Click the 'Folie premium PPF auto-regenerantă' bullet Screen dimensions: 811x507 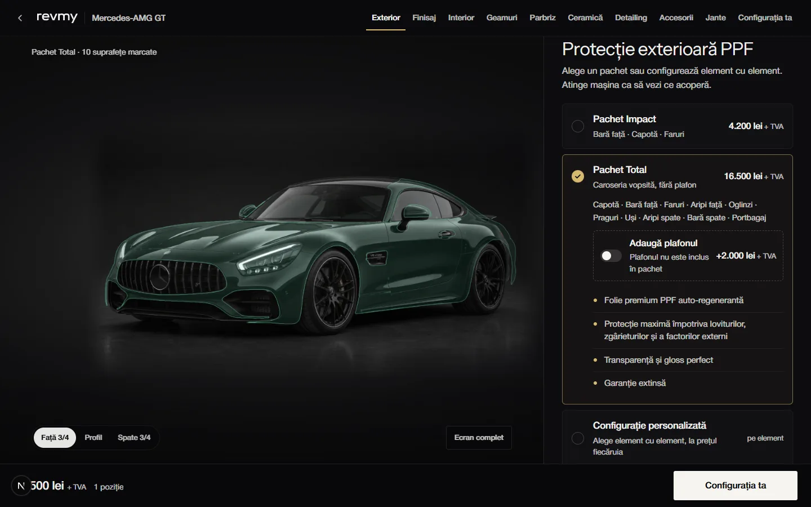pos(674,300)
